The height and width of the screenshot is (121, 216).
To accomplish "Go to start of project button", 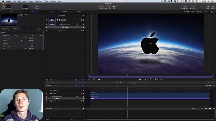I will click(117, 83).
